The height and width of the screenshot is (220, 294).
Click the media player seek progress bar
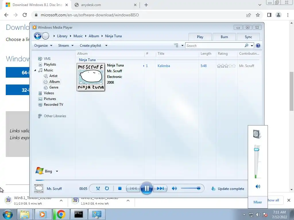click(x=141, y=180)
